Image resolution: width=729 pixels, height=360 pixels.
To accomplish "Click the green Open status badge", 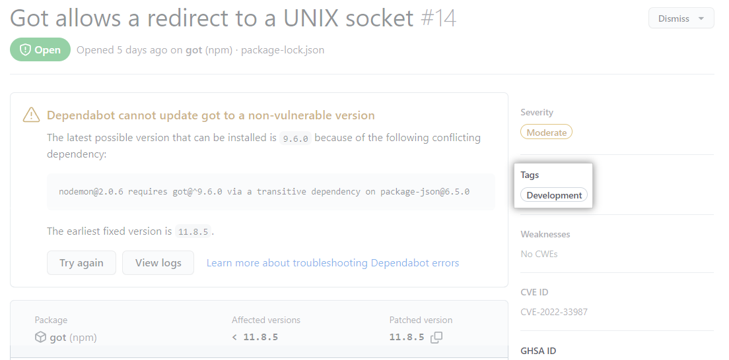I will (40, 49).
